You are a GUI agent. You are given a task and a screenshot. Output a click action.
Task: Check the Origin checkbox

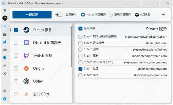tap(16, 68)
